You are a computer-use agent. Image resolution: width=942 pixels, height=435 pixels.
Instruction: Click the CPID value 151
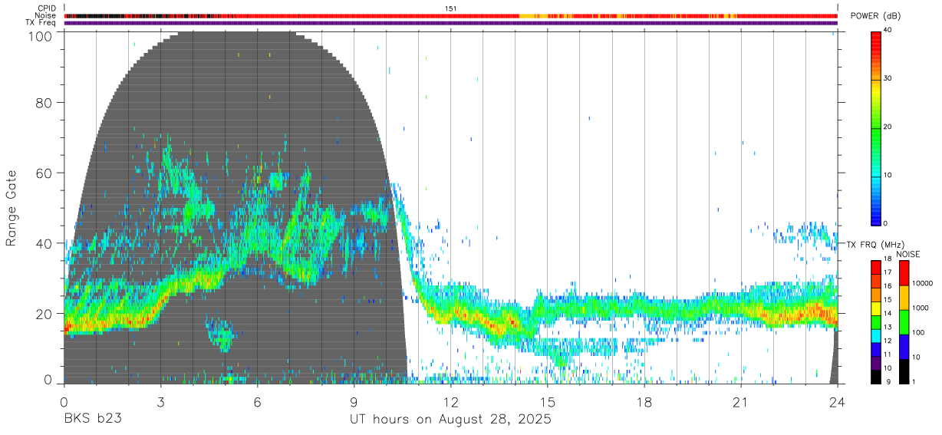(451, 8)
